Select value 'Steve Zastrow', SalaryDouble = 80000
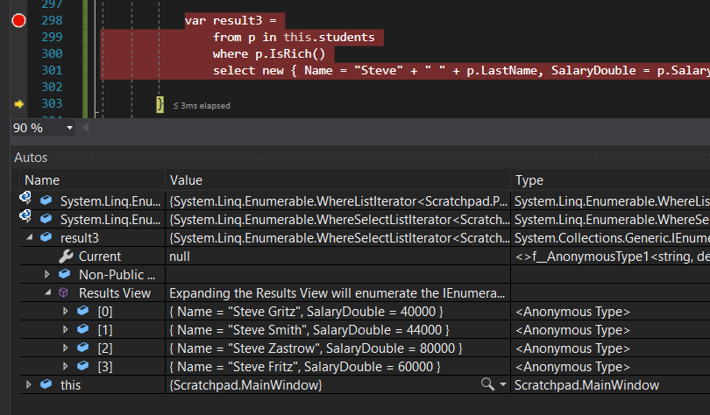 (x=316, y=348)
